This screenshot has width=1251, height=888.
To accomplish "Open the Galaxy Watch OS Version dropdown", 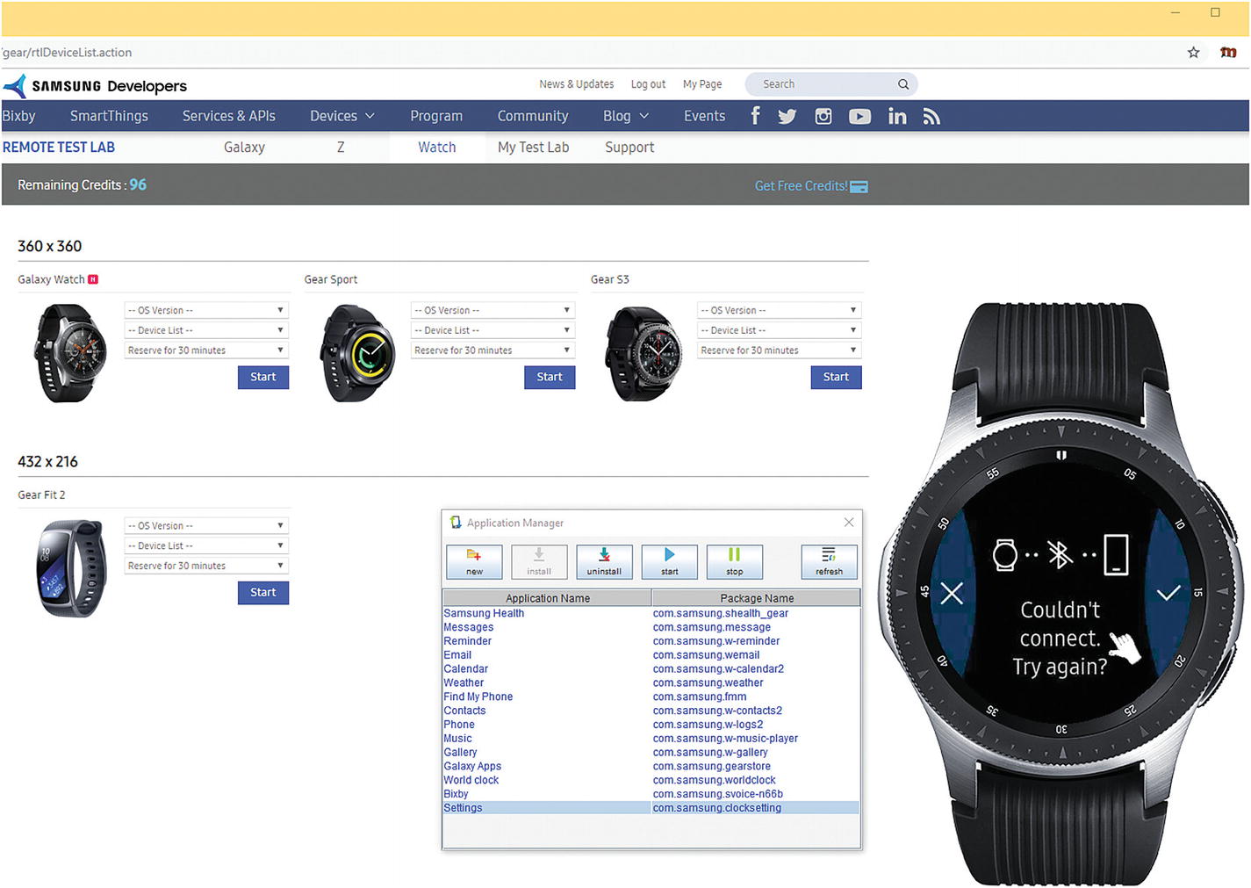I will pos(206,310).
